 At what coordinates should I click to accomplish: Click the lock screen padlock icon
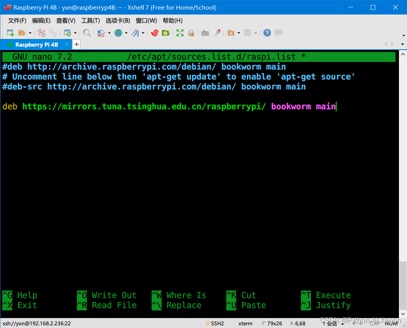[x=191, y=33]
